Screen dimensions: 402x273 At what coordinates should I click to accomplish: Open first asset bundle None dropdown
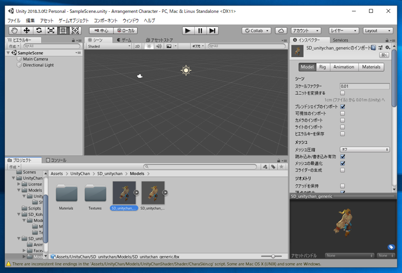click(350, 255)
